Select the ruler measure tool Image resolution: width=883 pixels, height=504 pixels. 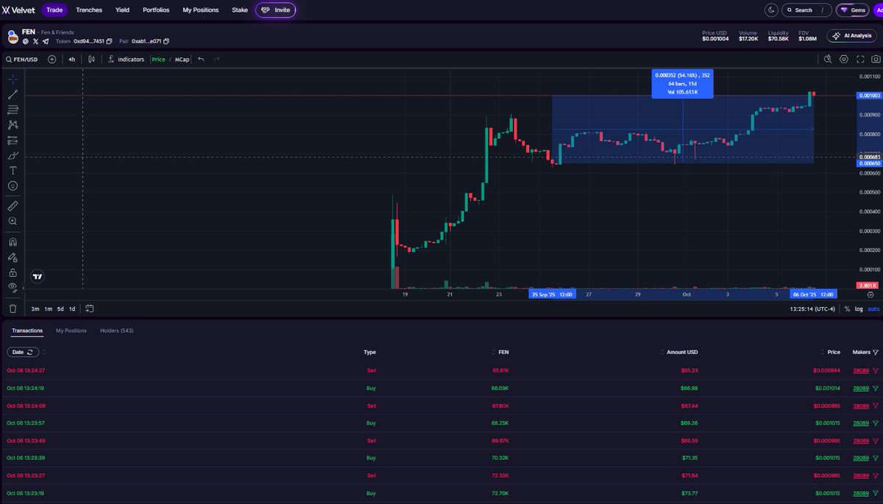point(13,206)
